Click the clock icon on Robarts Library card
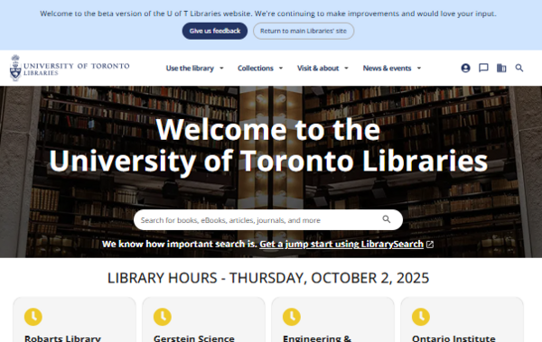The width and height of the screenshot is (542, 342). [x=33, y=317]
